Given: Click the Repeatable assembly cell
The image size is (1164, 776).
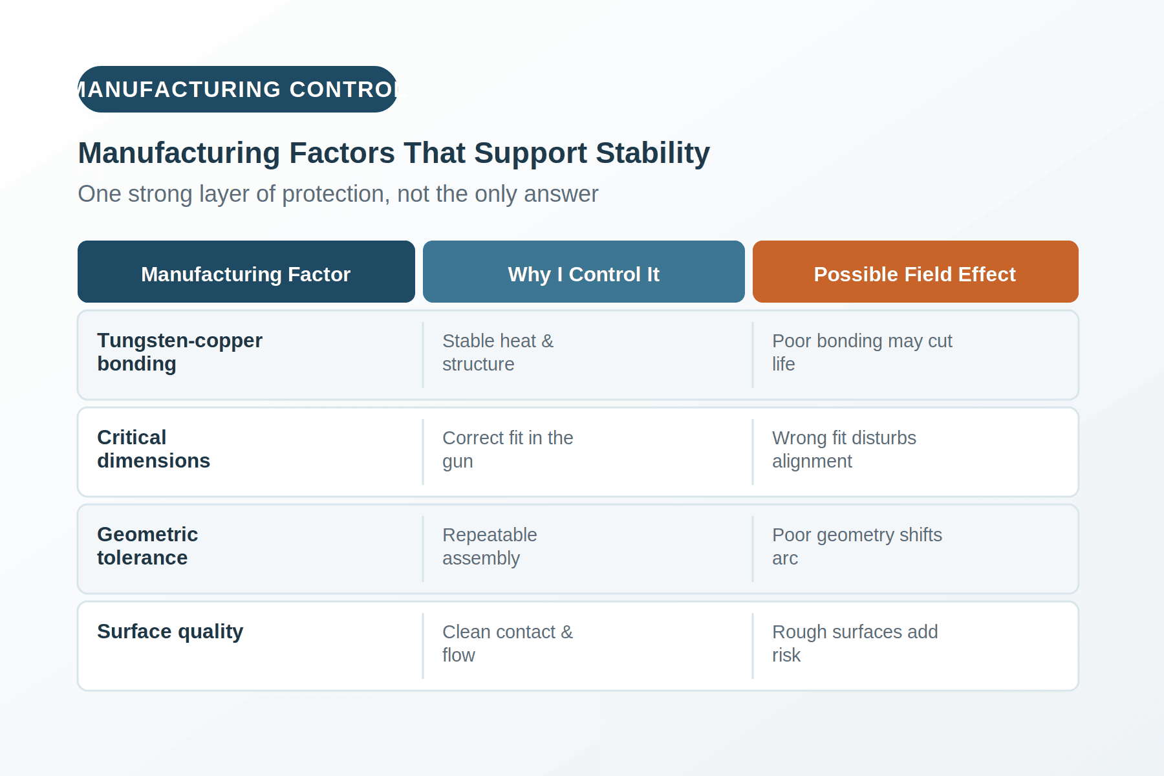Looking at the screenshot, I should 490,546.
